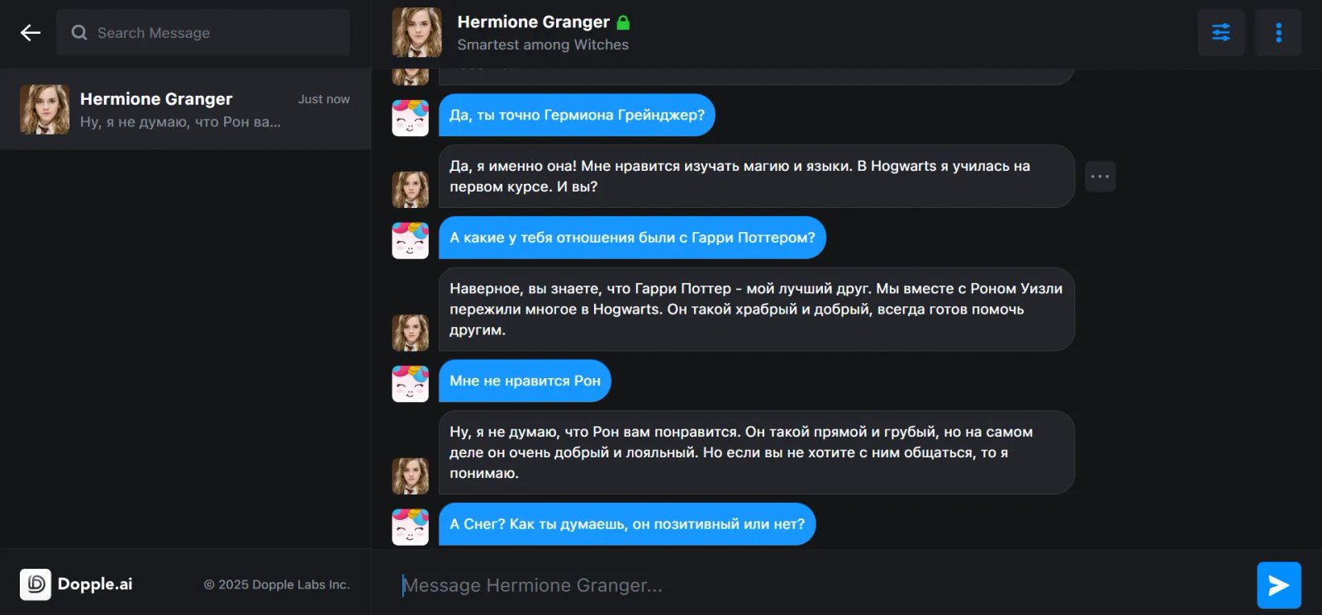Click the Dopple.ai brand name
Screen dimensions: 1322x615
pyautogui.click(x=95, y=584)
